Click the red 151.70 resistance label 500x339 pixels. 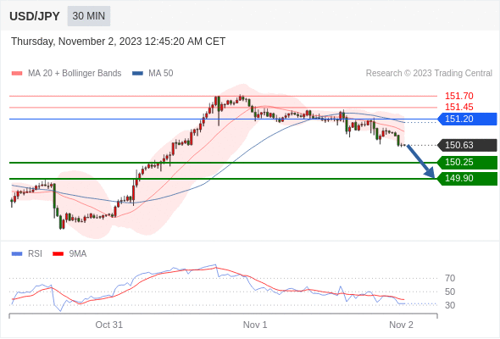tap(459, 96)
